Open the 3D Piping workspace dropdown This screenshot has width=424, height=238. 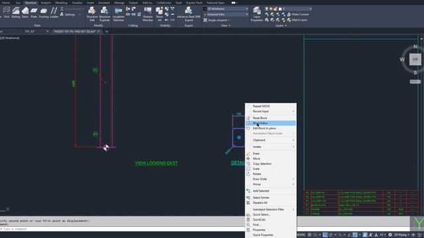(401, 235)
